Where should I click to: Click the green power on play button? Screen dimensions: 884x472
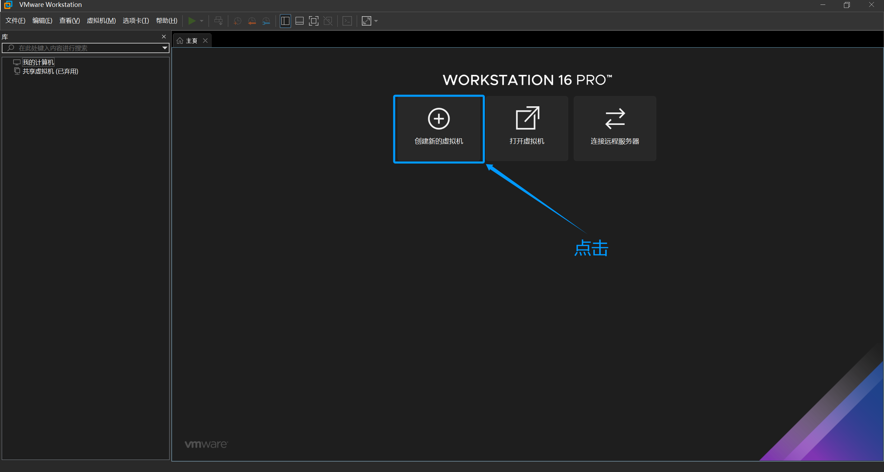(192, 21)
